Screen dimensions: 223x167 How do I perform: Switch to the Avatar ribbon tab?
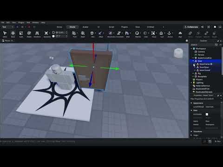tap(85, 27)
